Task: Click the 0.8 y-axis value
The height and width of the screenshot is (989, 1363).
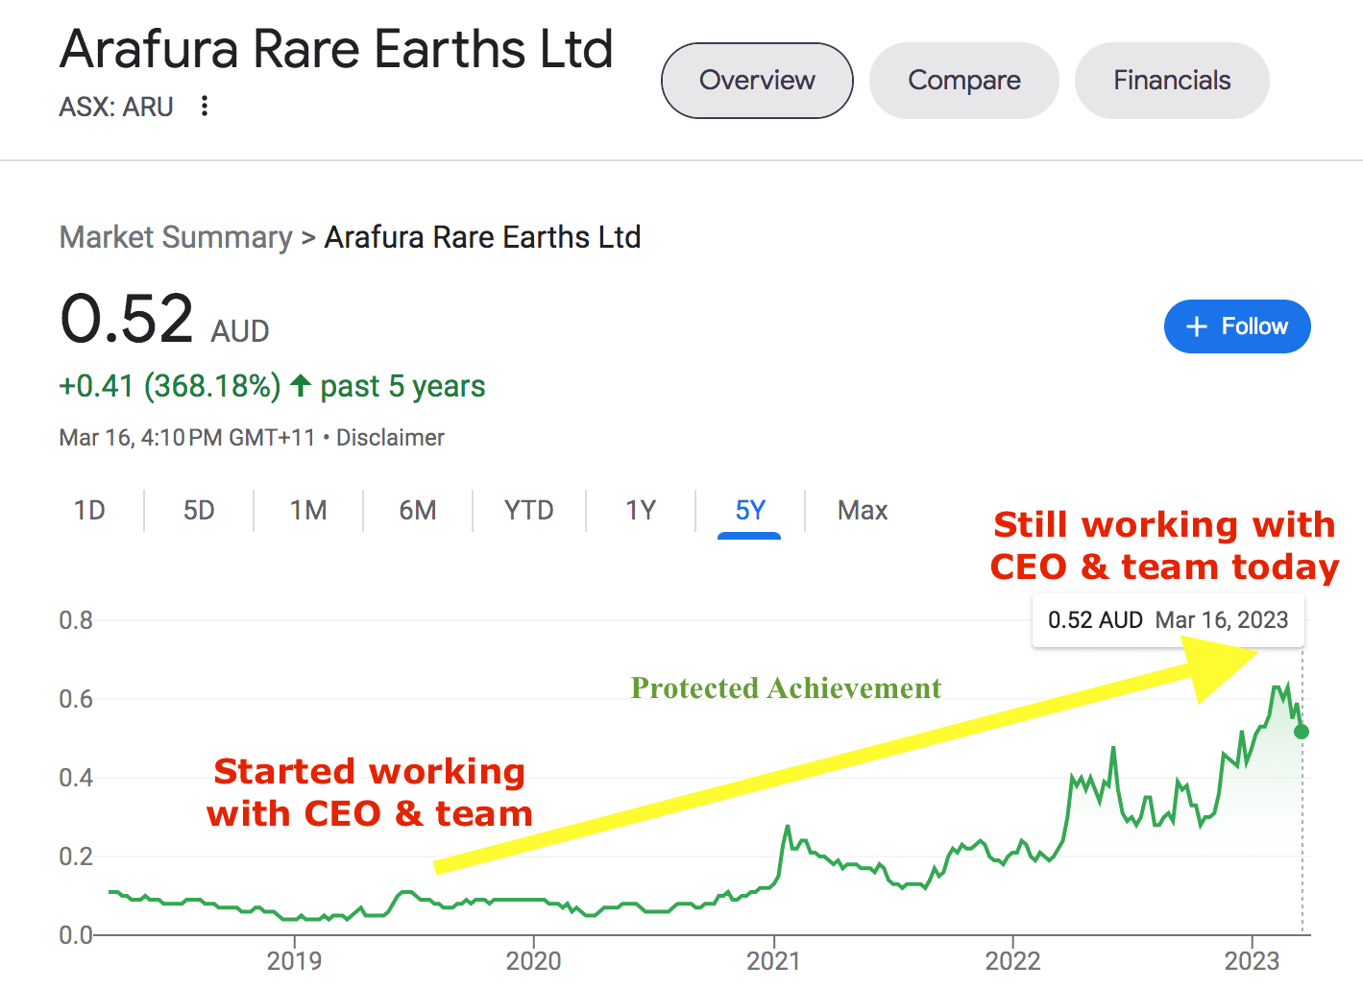Action: pyautogui.click(x=76, y=620)
